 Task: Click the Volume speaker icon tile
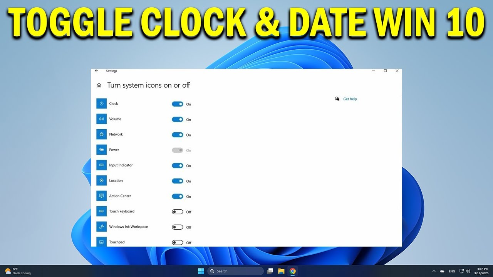click(x=101, y=119)
